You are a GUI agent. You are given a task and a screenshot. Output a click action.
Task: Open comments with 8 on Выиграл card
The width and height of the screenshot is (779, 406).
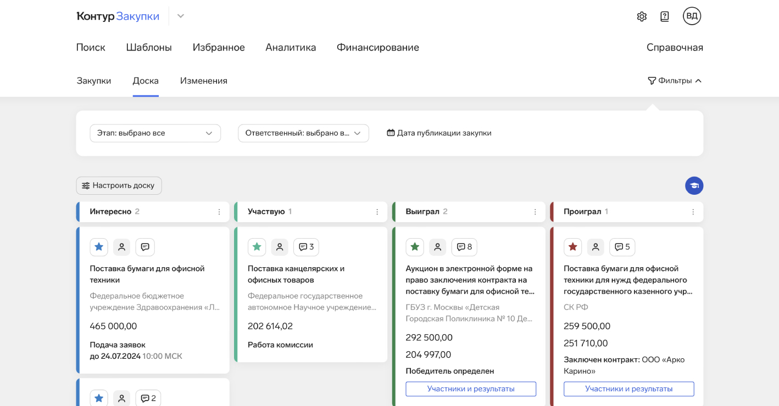[x=464, y=247]
